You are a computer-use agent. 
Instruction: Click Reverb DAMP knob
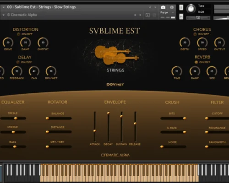tap(195, 71)
